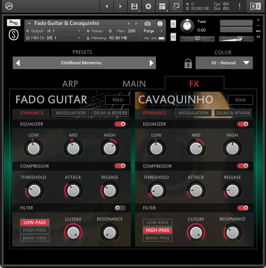Click the volume slider in header
The image size is (266, 268).
(x=236, y=39)
